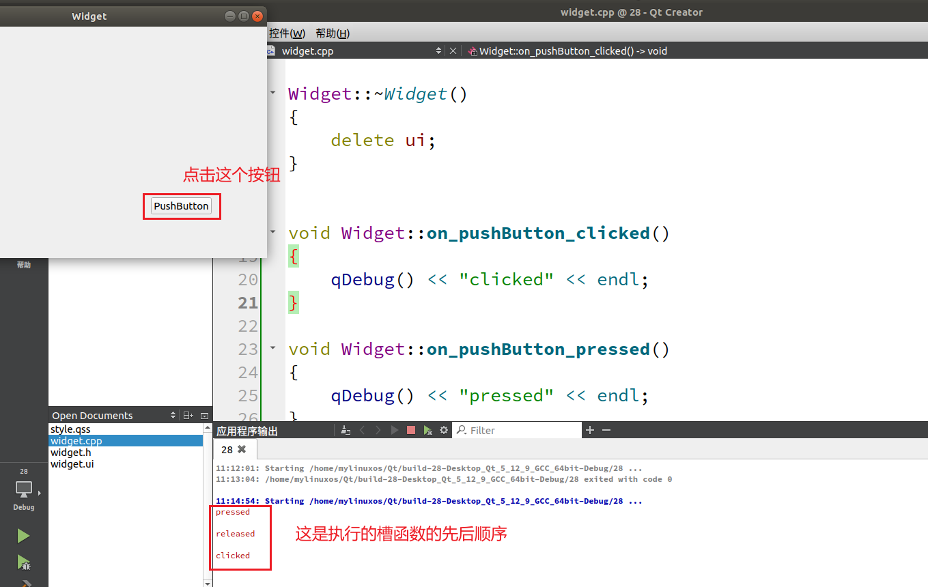Click the Open Documents scrollbar up arrow
928x587 pixels.
(208, 427)
